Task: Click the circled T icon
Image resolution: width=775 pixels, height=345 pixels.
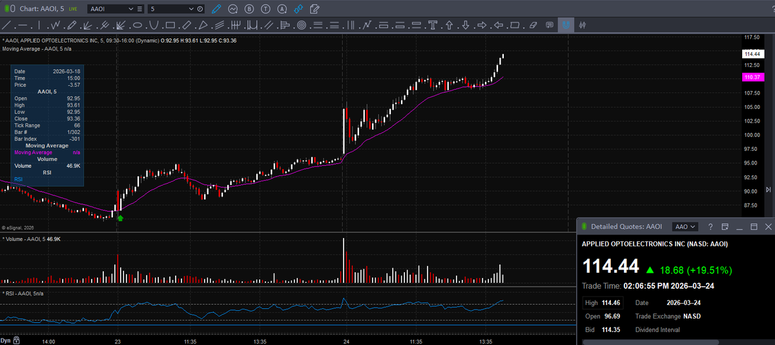Action: coord(265,9)
